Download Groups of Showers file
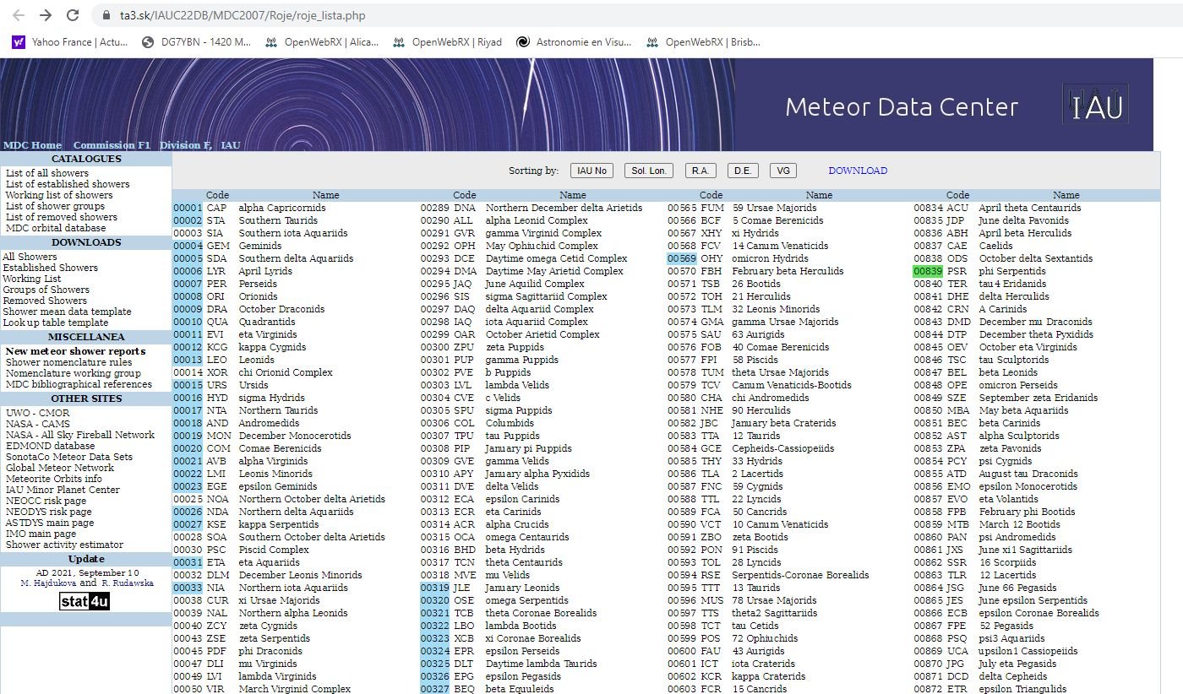Screen dimensions: 1183x694 [46, 290]
